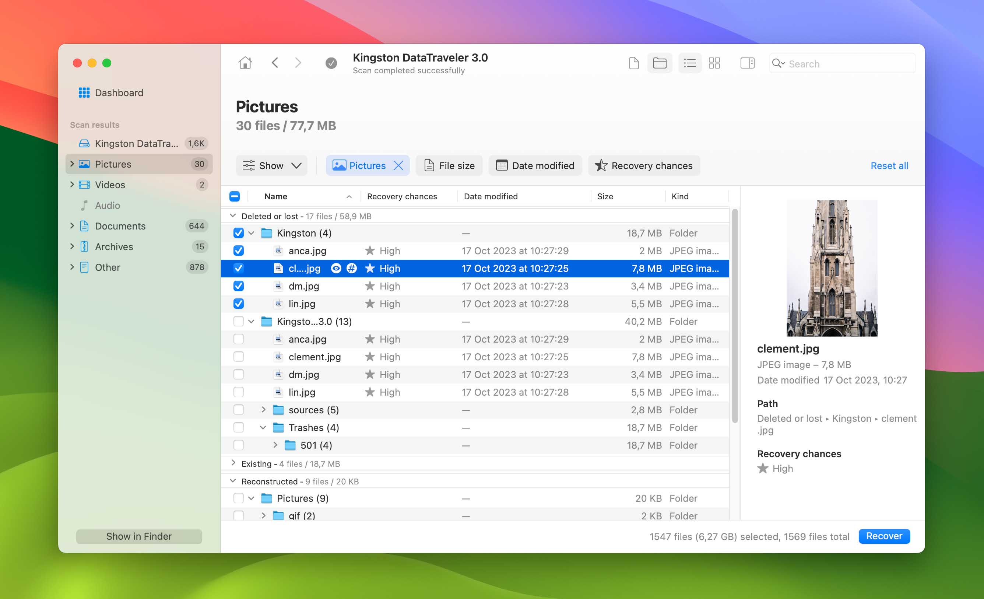Screen dimensions: 984x599
Task: Collapse the Kingsto...3.0 (13) folder
Action: pyautogui.click(x=251, y=321)
